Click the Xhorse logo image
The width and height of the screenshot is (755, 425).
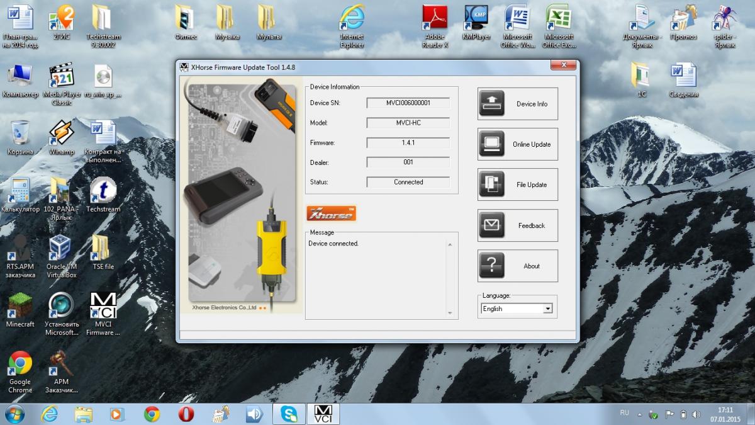tap(331, 213)
